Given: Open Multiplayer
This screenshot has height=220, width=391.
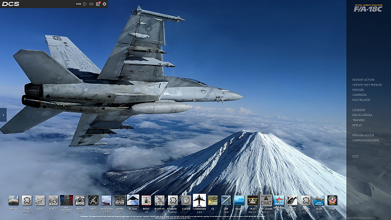Looking at the screenshot, I should point(361,100).
